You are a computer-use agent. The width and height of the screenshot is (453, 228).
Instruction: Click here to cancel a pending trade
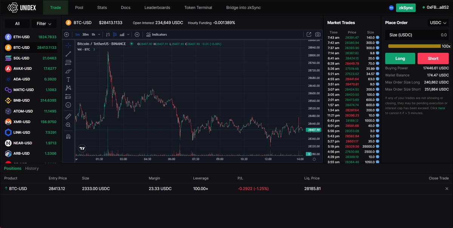441,107
